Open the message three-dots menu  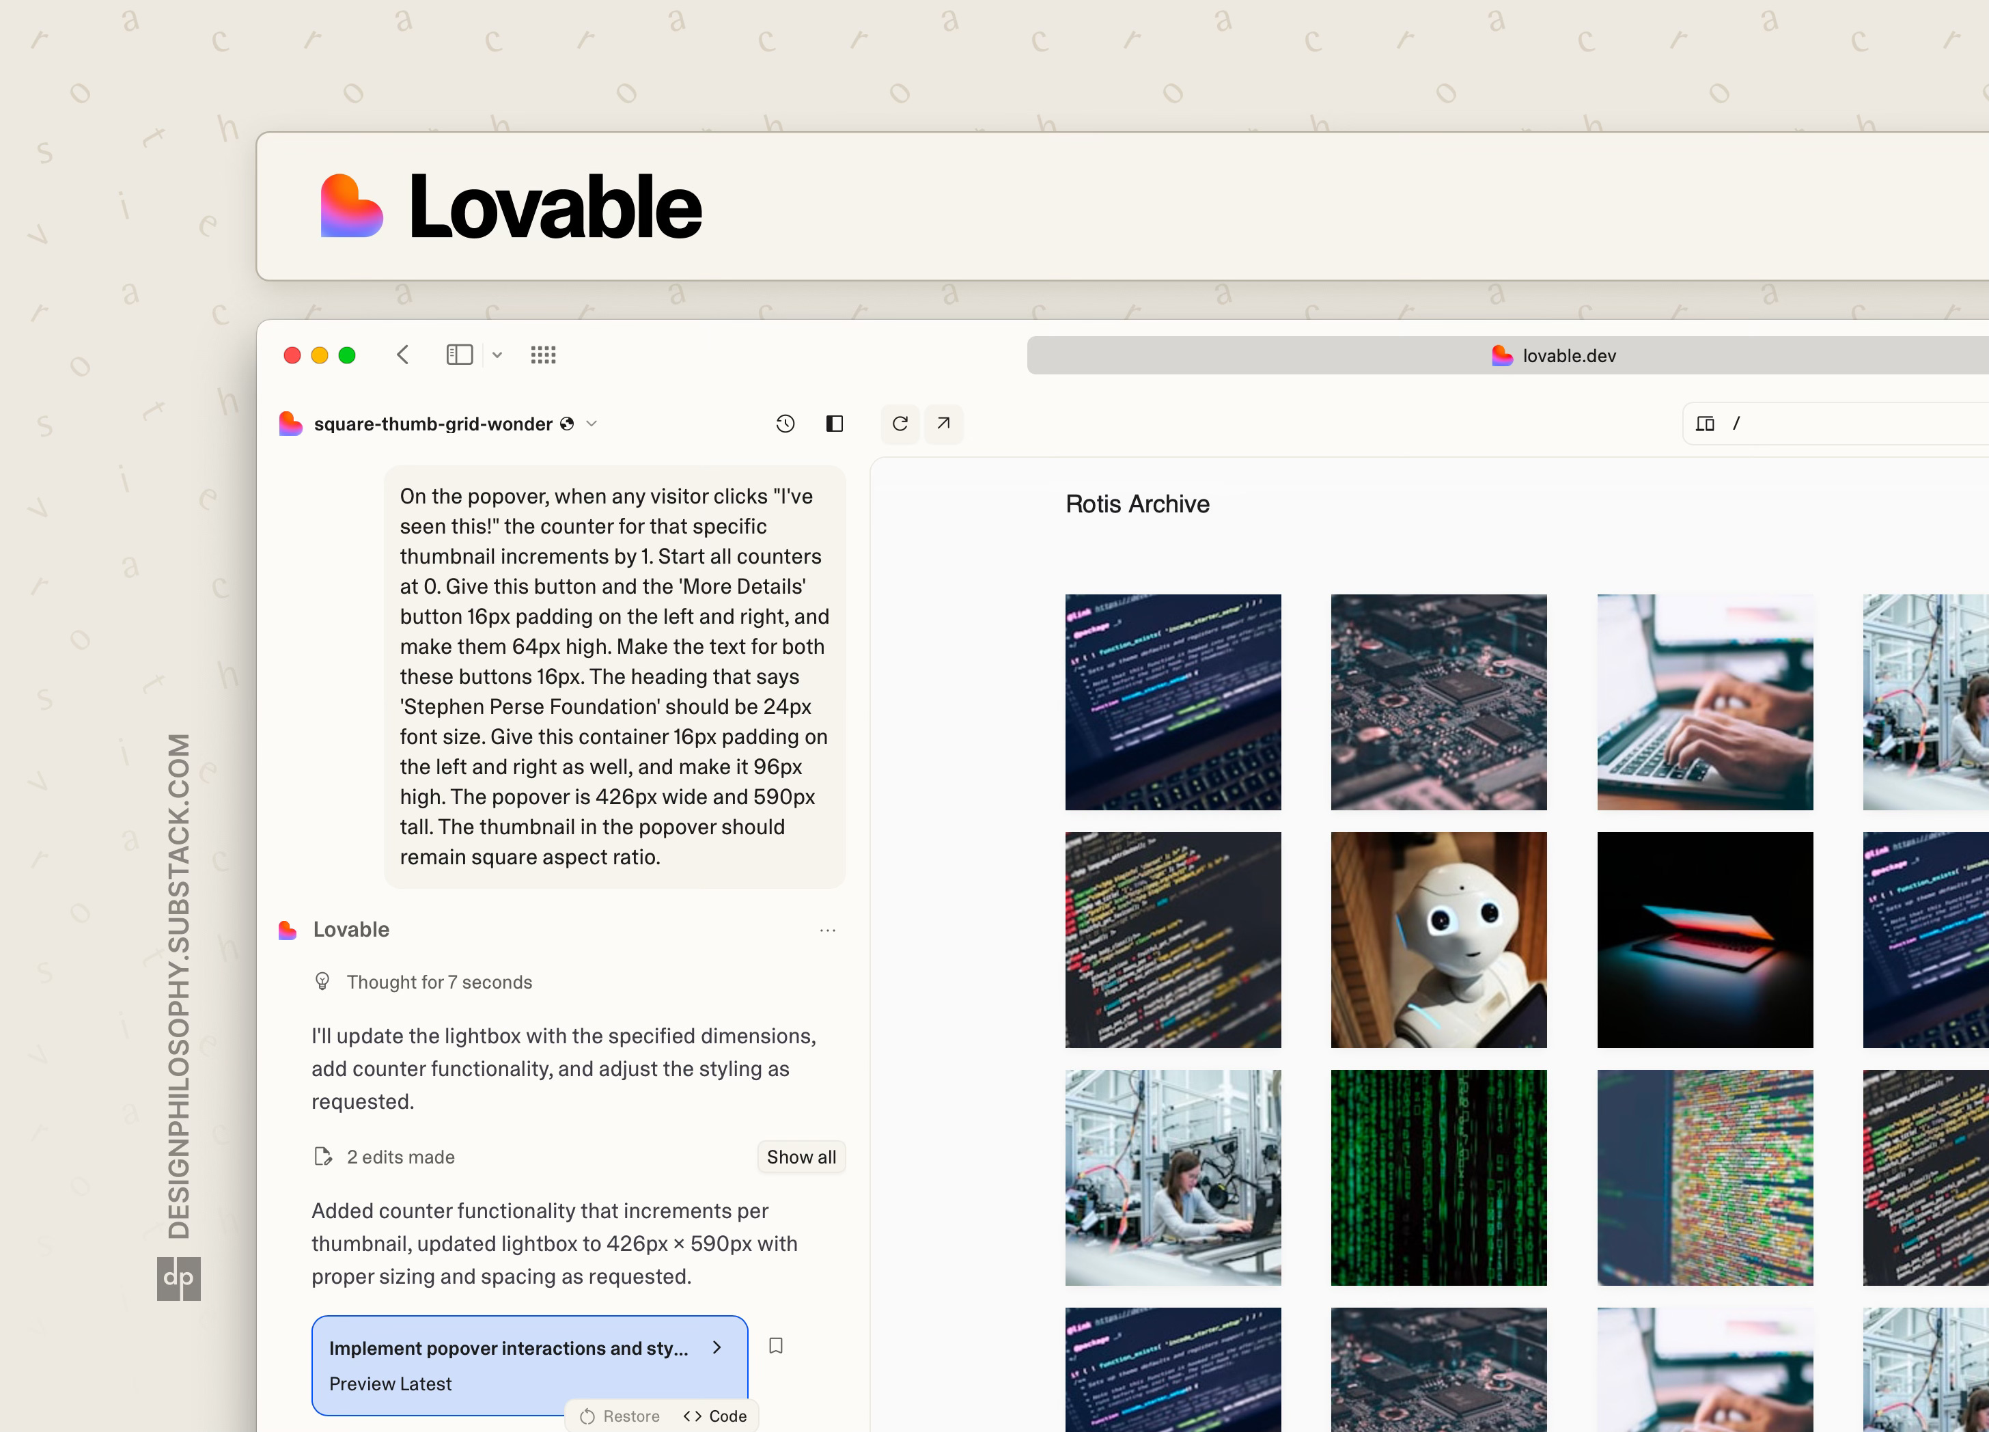[827, 930]
